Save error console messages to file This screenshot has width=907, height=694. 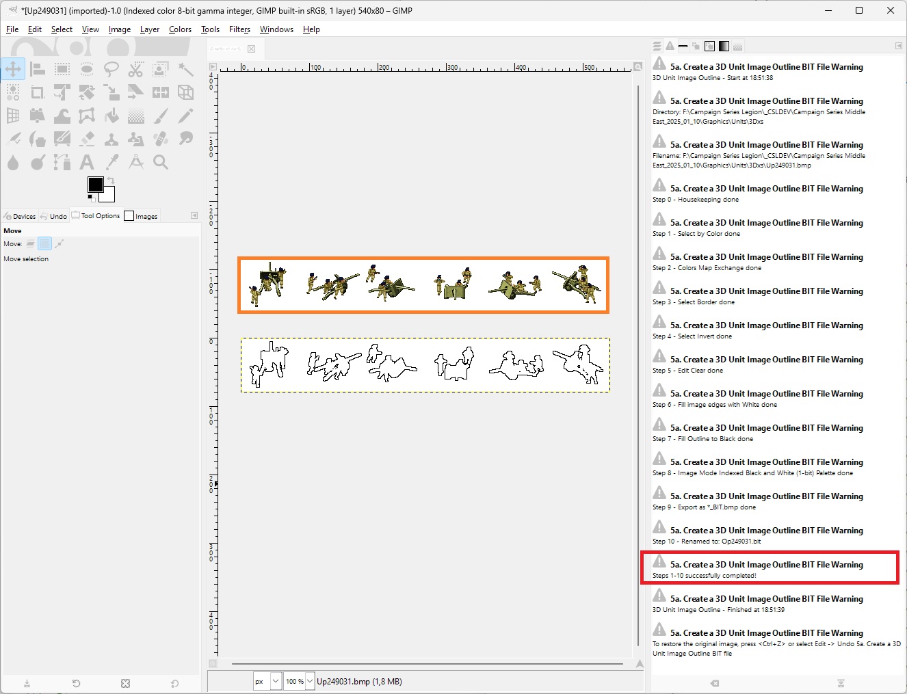(841, 683)
